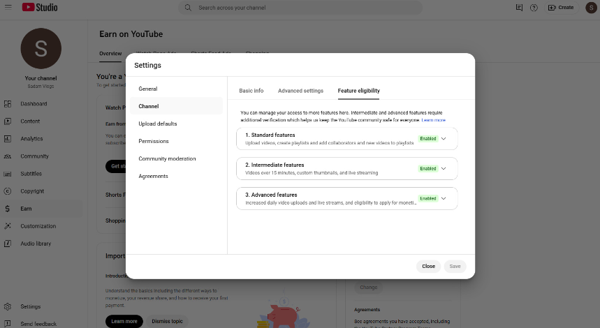Click the 1. Standard features title
The height and width of the screenshot is (328, 600).
point(270,135)
